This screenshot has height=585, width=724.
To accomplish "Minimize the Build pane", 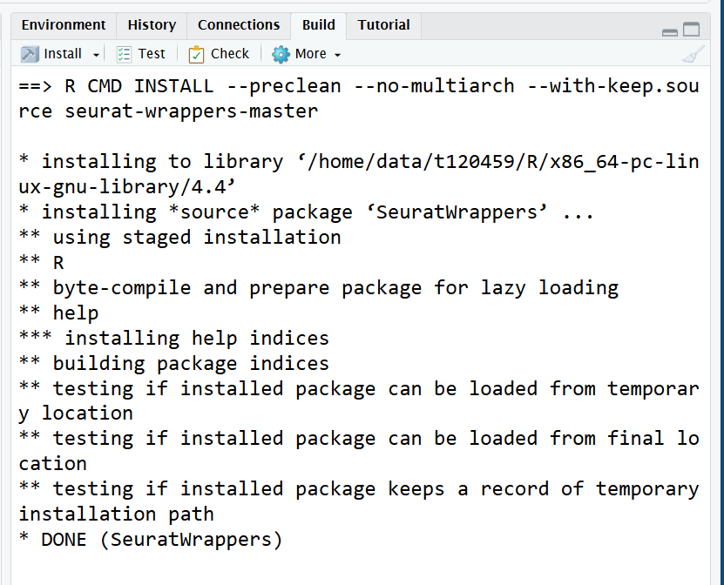I will (x=669, y=31).
